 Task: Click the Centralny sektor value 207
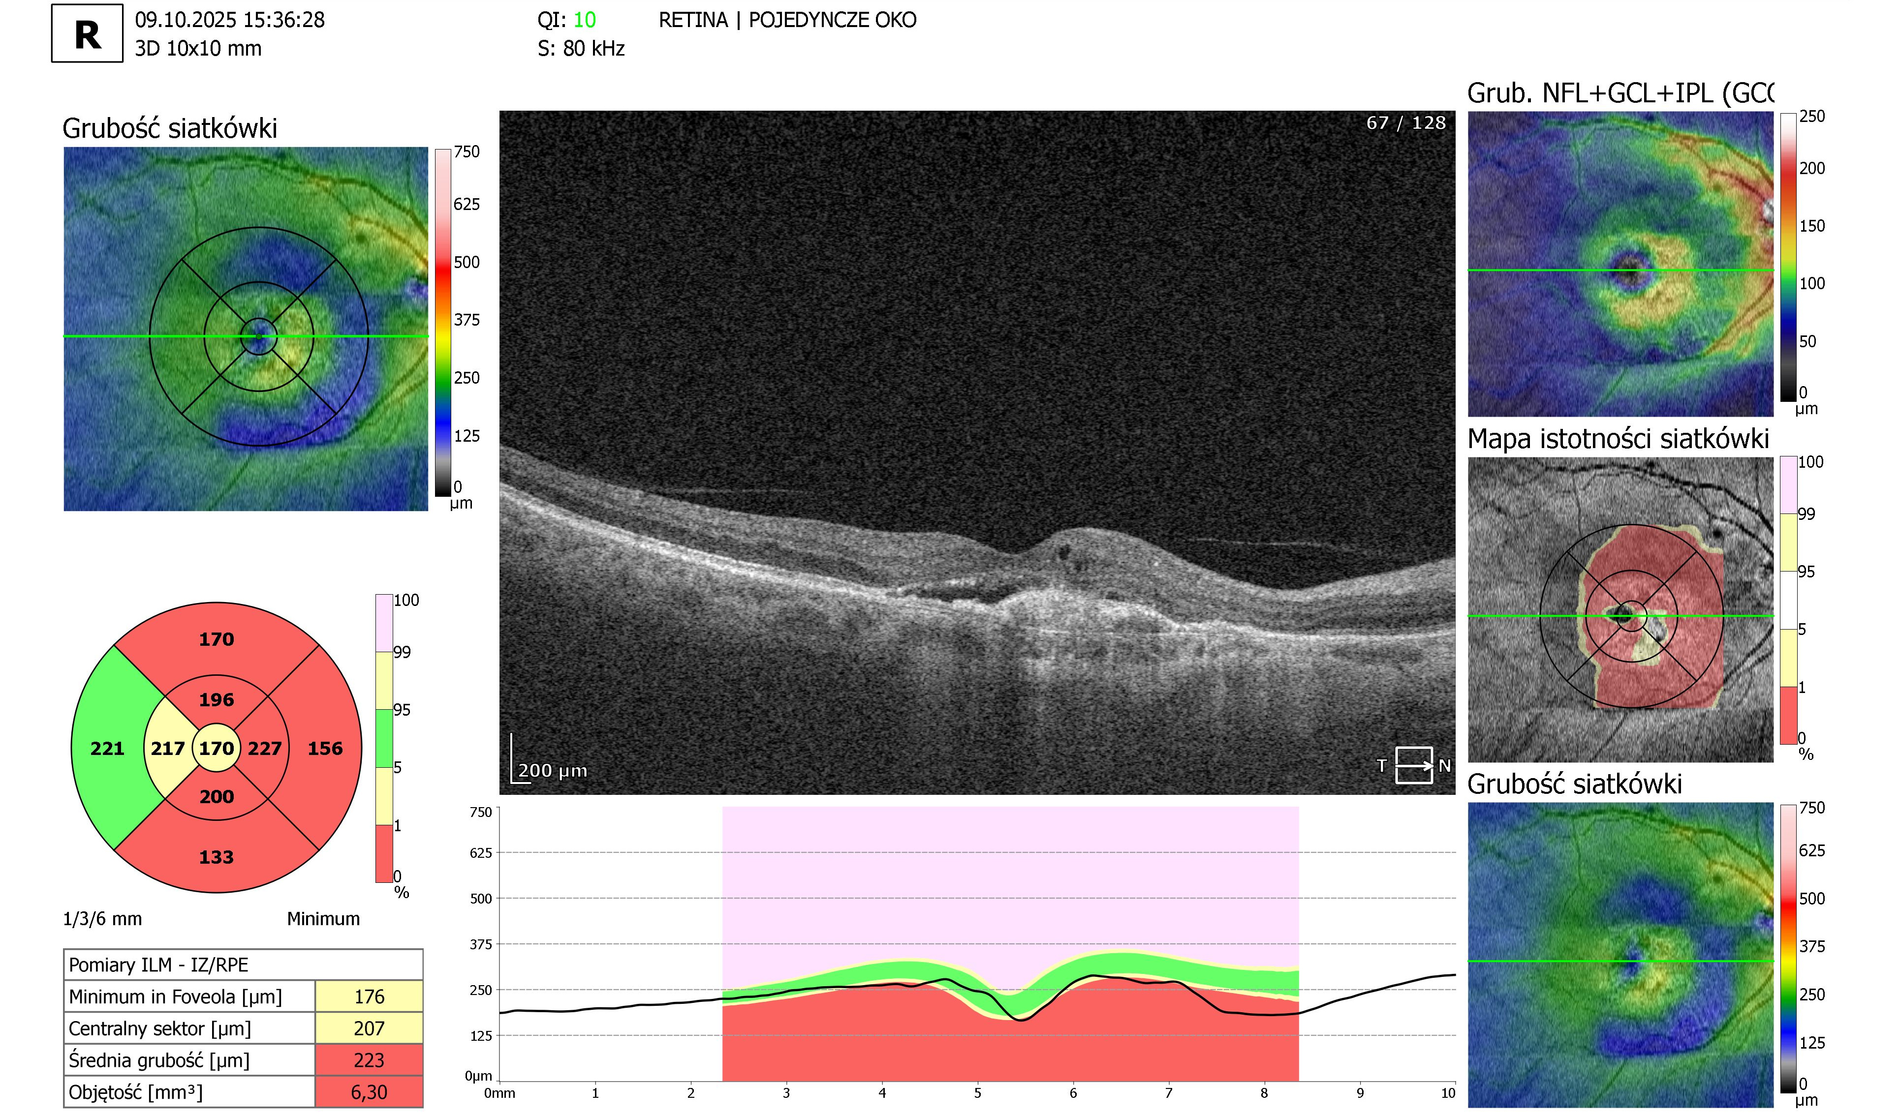click(x=369, y=1028)
